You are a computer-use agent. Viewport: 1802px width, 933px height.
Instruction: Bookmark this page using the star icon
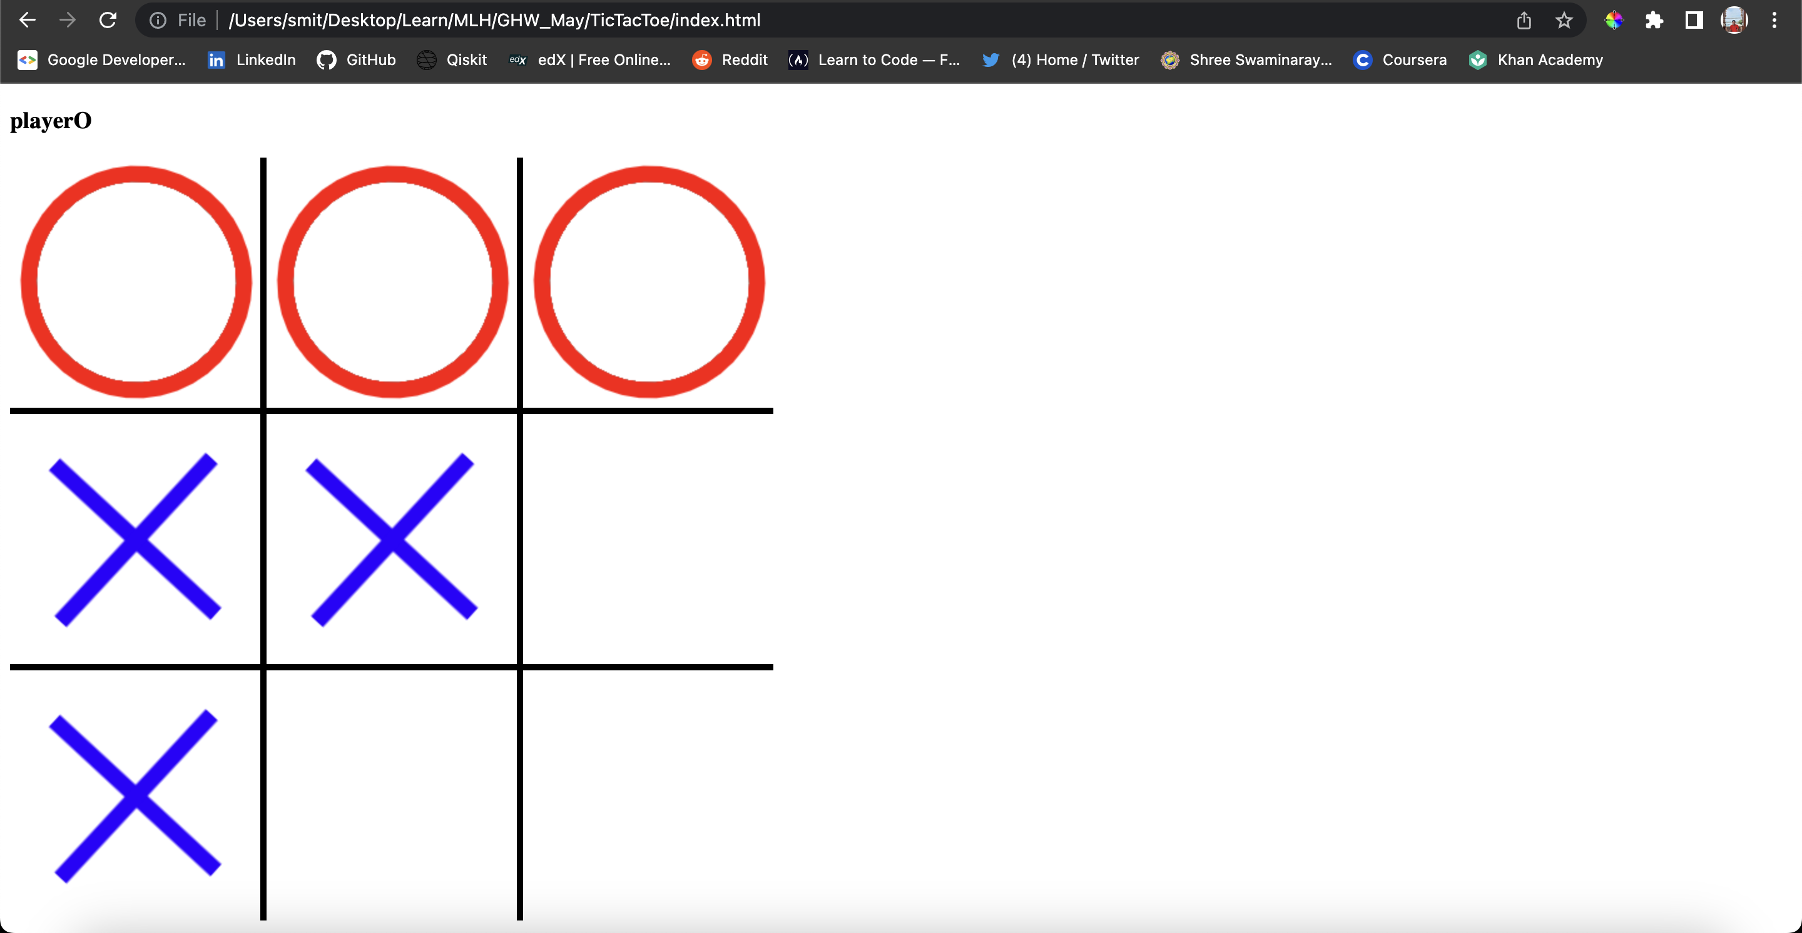coord(1564,19)
